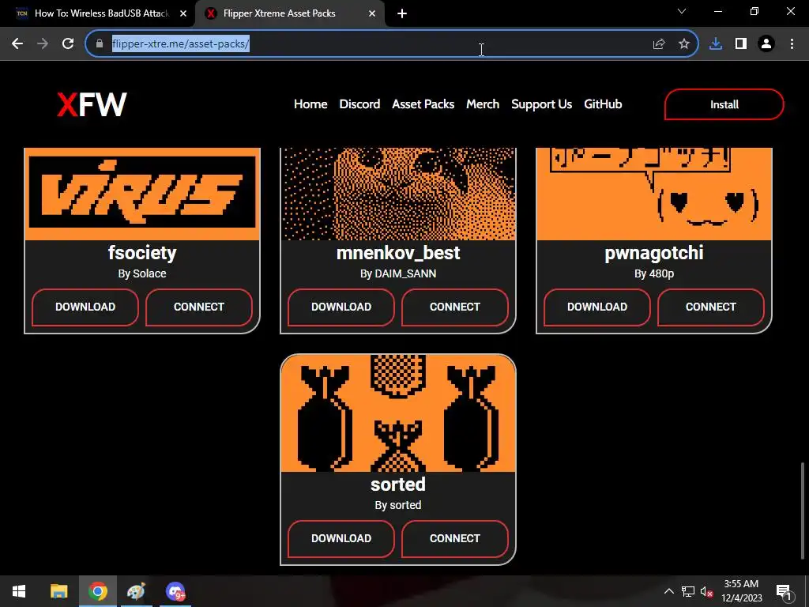Connect for the sorted pack
Image resolution: width=809 pixels, height=607 pixels.
(455, 538)
